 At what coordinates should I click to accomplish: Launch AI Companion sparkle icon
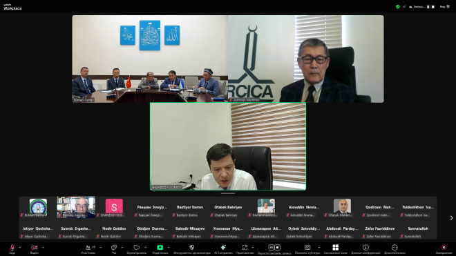click(x=223, y=249)
